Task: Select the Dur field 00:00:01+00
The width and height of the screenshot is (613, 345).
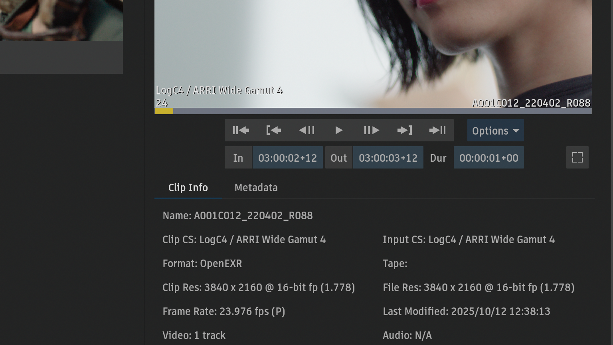Action: [488, 158]
